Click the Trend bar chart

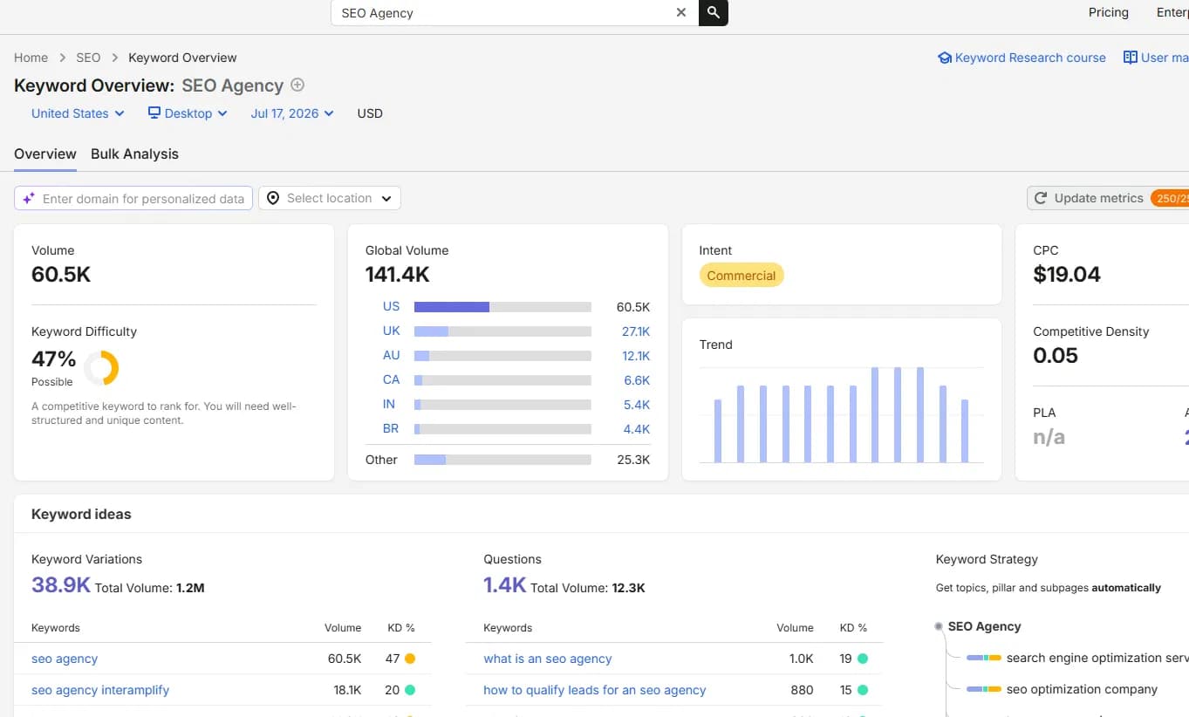click(841, 414)
